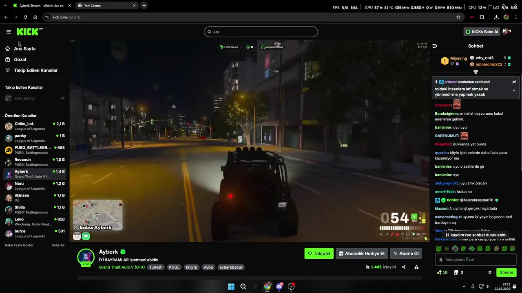Open browser extensions puzzle icon
The image size is (522, 293).
pos(482,17)
